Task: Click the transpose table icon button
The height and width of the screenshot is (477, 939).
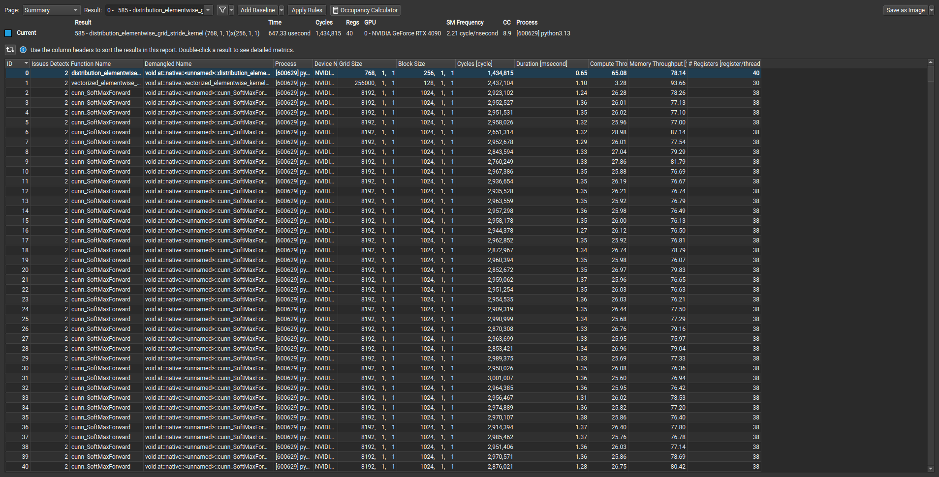Action: (10, 50)
